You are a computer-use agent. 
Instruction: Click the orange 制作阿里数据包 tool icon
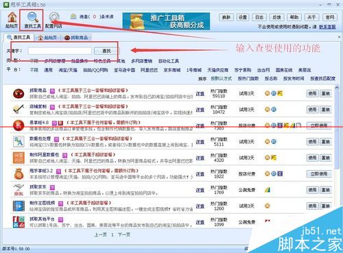tap(19, 158)
